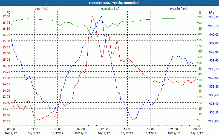The width and height of the screenshot is (219, 136).
Task: Click the '939,60' pressure axis value
Action: tap(213, 52)
